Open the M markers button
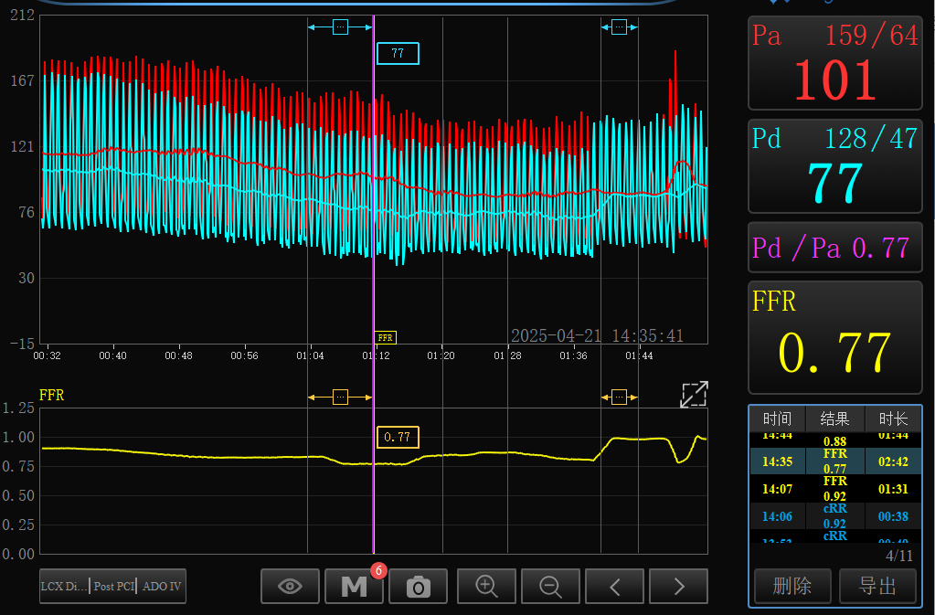This screenshot has height=615, width=935. 354,587
